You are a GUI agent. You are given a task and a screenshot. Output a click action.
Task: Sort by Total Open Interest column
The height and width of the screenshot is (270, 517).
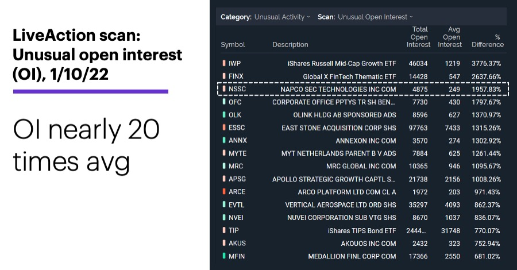point(418,37)
